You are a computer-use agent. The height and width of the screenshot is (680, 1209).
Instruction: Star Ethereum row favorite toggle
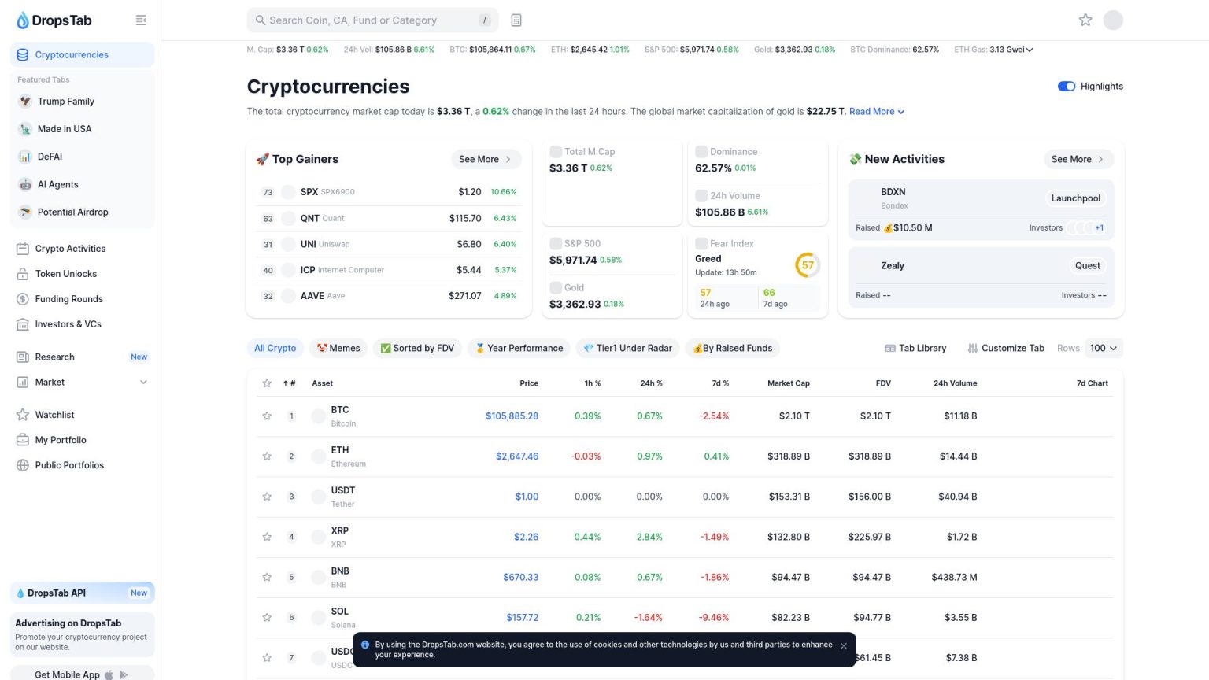tap(267, 456)
